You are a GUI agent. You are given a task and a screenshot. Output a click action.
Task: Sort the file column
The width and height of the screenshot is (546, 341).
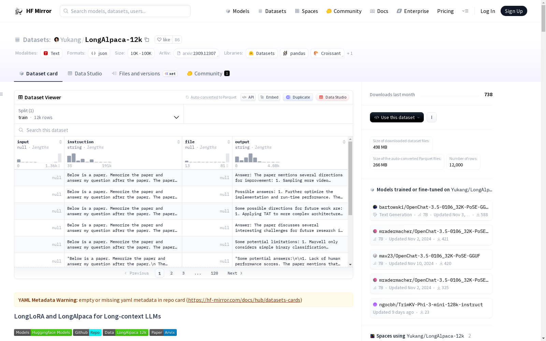point(229,142)
